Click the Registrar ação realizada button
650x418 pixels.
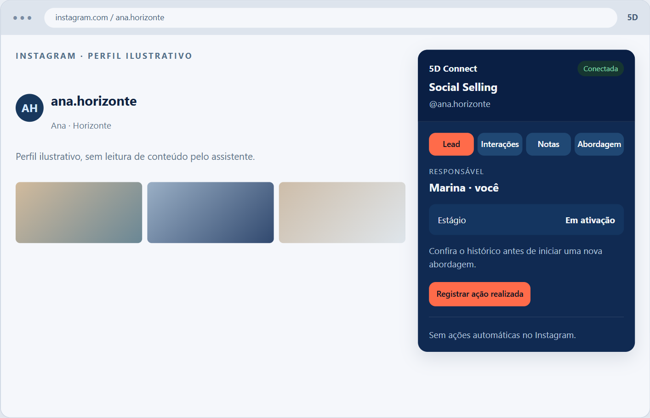click(x=479, y=294)
